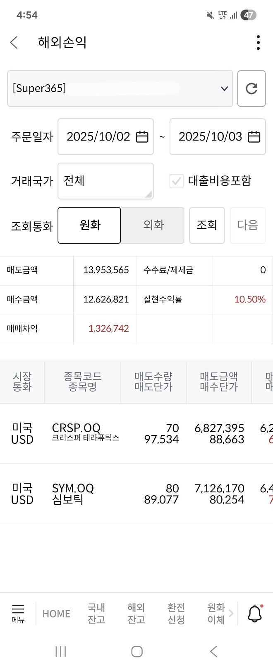Open 원화이체 transfer section
The width and height of the screenshot is (273, 669).
216,612
